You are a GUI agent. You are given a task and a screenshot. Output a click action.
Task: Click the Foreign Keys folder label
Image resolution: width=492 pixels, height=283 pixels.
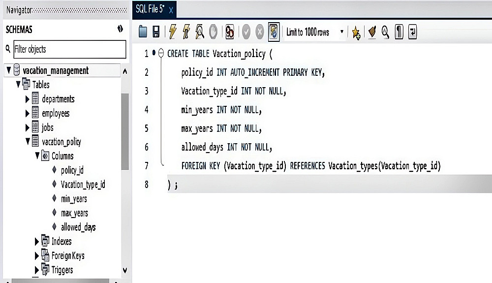tap(68, 256)
